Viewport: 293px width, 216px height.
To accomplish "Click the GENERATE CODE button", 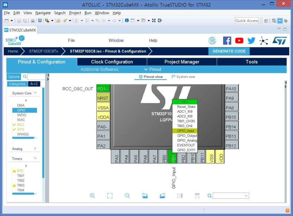I will [x=229, y=51].
